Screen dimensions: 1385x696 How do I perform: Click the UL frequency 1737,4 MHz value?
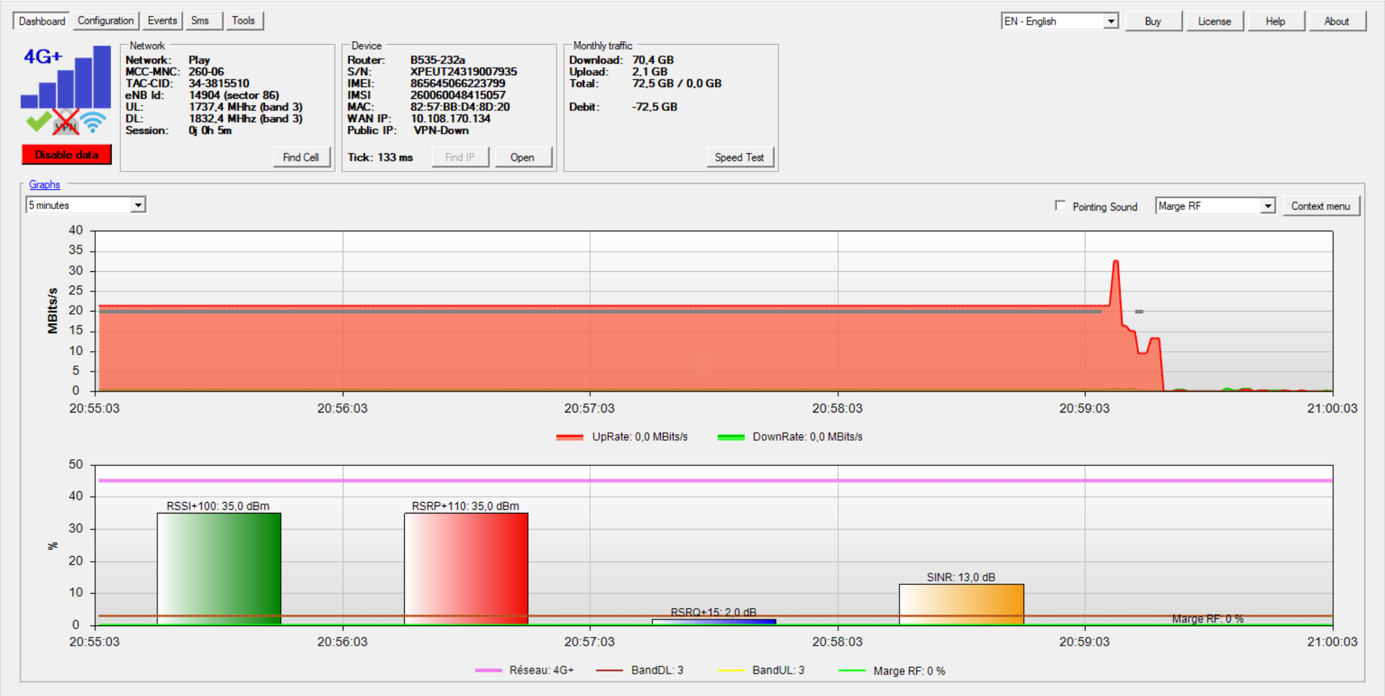[x=246, y=107]
